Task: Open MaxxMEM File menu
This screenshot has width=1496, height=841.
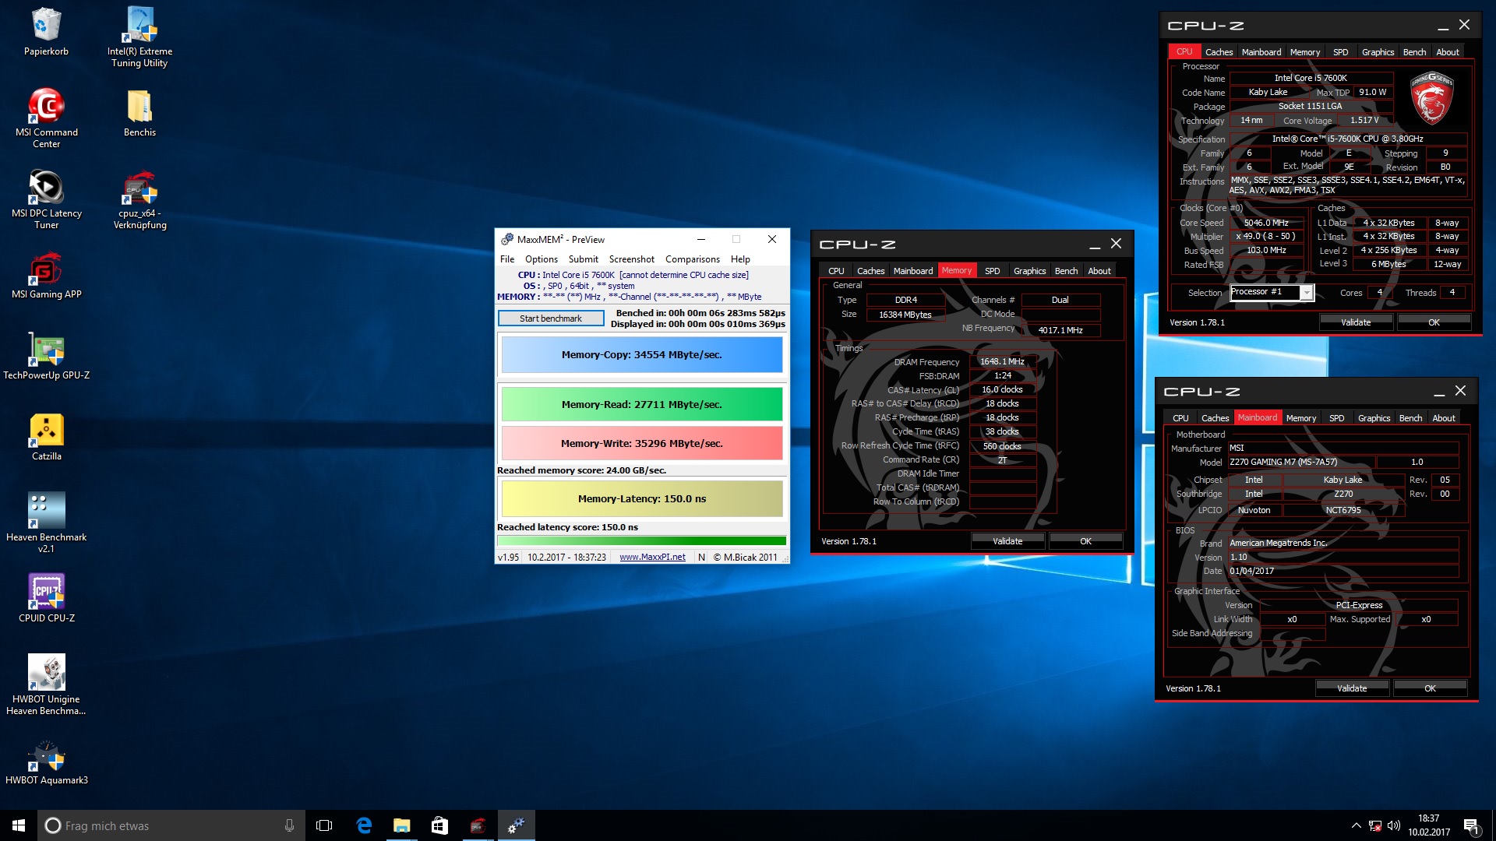Action: 507,259
